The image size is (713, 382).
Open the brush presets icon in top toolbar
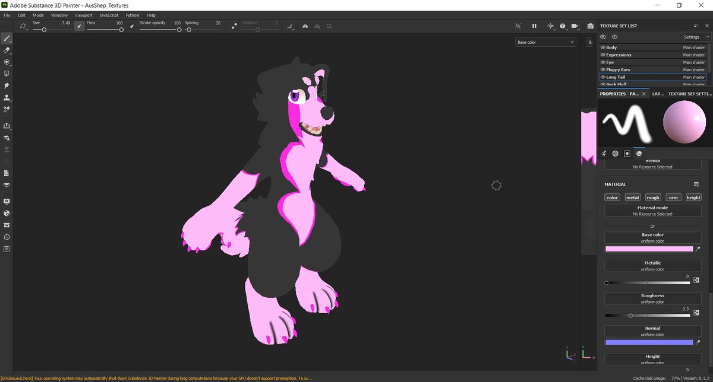(24, 26)
